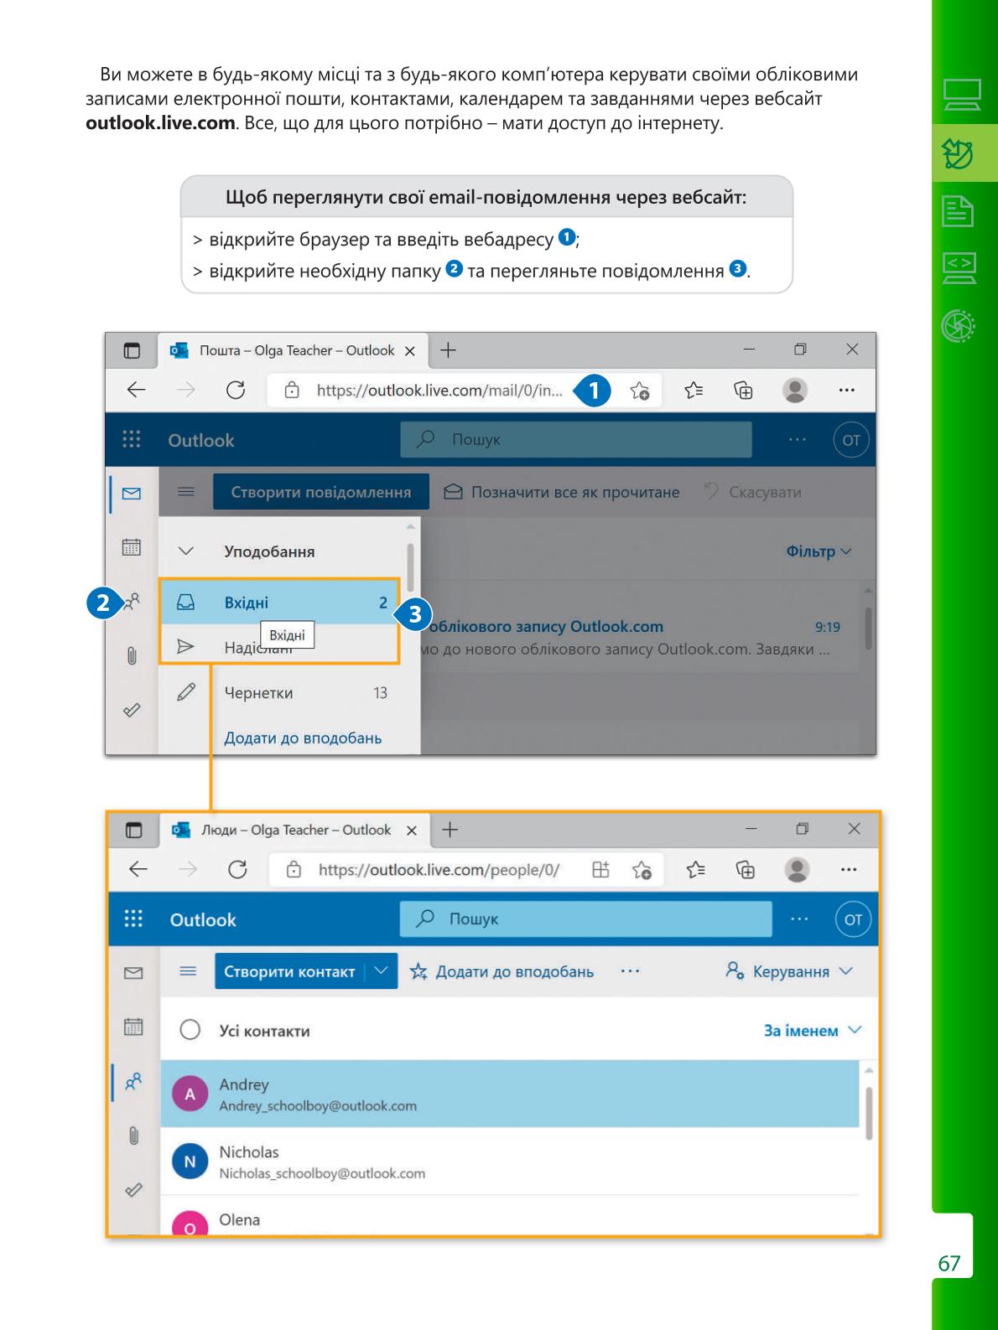Viewport: 998px width, 1330px height.
Task: Select Andrey contact
Action: point(510,1094)
